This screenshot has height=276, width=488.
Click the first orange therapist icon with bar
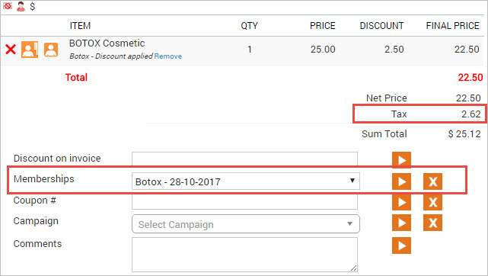click(30, 50)
